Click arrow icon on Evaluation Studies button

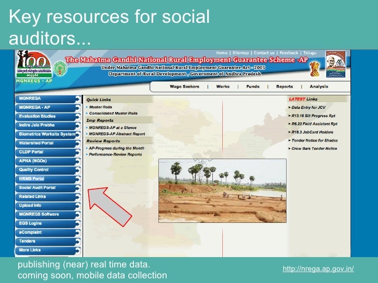(77, 117)
